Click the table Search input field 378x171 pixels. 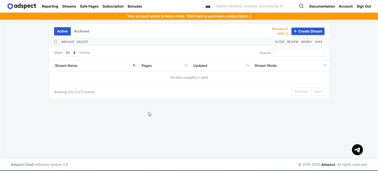(x=298, y=53)
